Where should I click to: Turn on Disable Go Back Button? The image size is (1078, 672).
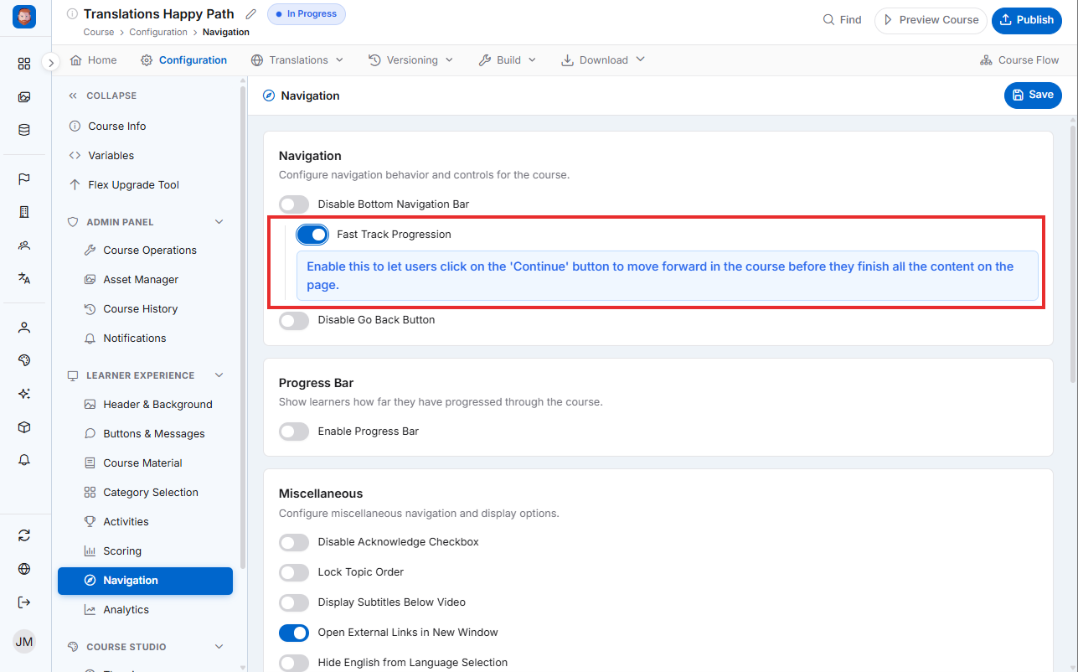tap(294, 320)
